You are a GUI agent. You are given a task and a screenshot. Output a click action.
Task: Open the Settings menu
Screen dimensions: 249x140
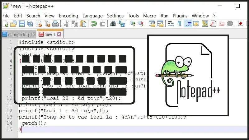click(115, 16)
